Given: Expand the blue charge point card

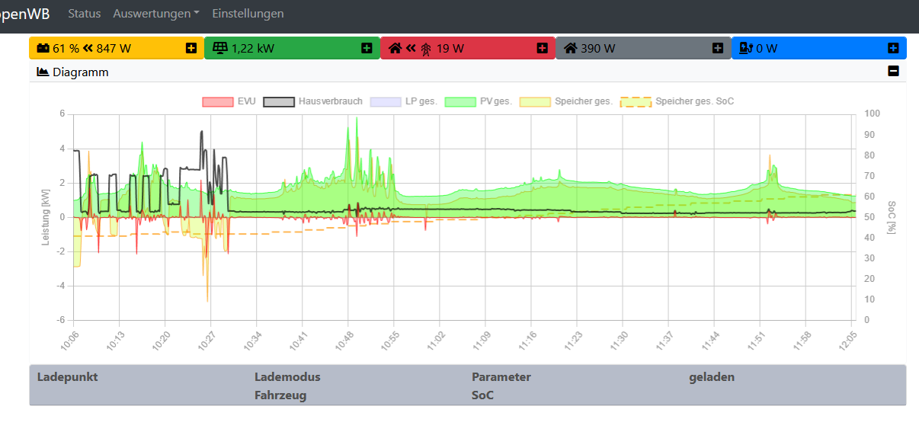Looking at the screenshot, I should tap(893, 48).
